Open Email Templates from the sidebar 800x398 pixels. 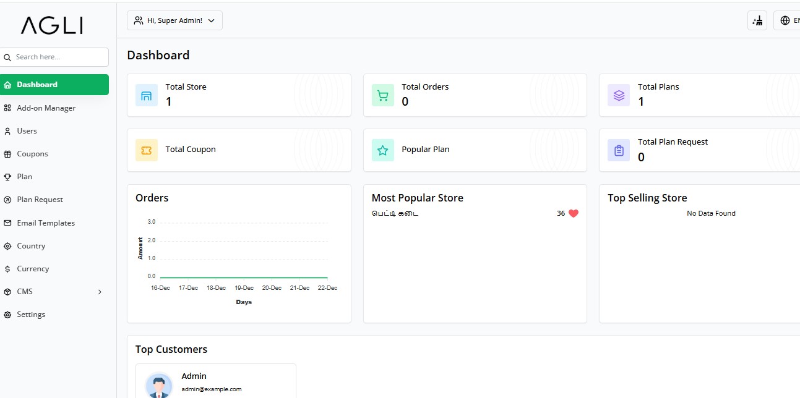click(x=45, y=223)
